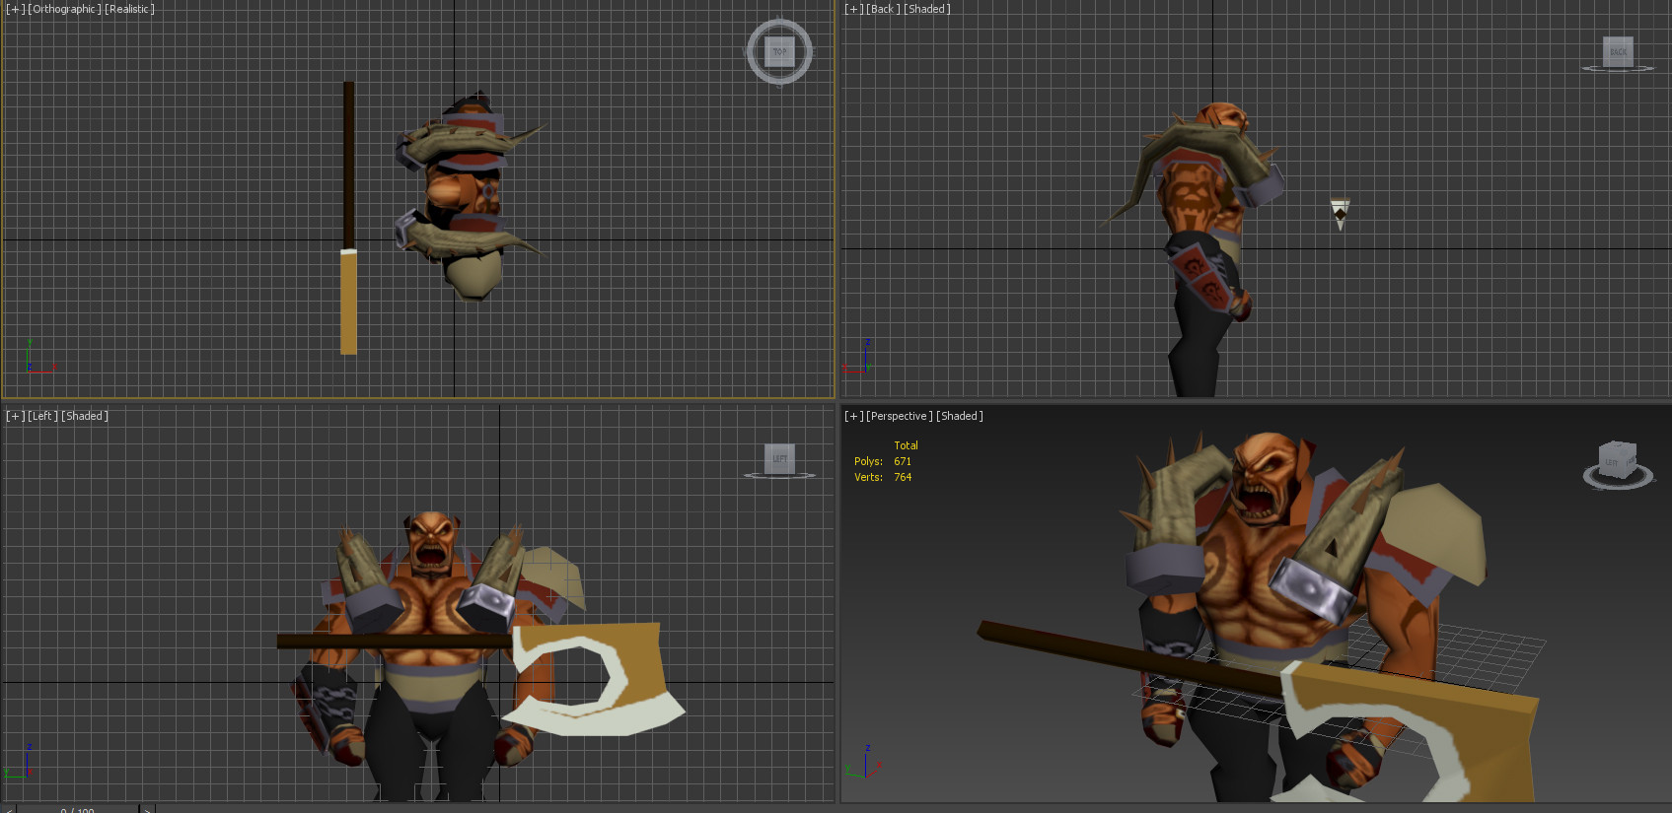
Task: Open the [Realistic] shading menu
Action: [130, 9]
